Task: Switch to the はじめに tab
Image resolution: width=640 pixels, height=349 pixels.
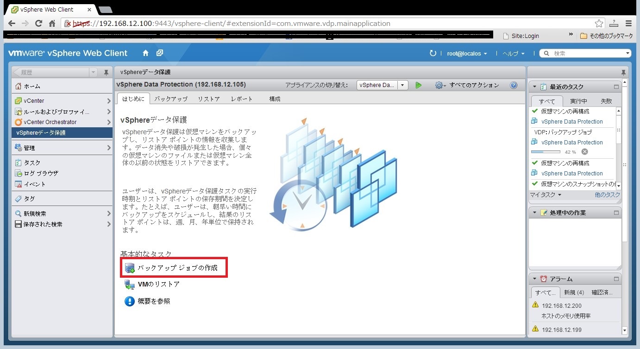Action: 133,99
